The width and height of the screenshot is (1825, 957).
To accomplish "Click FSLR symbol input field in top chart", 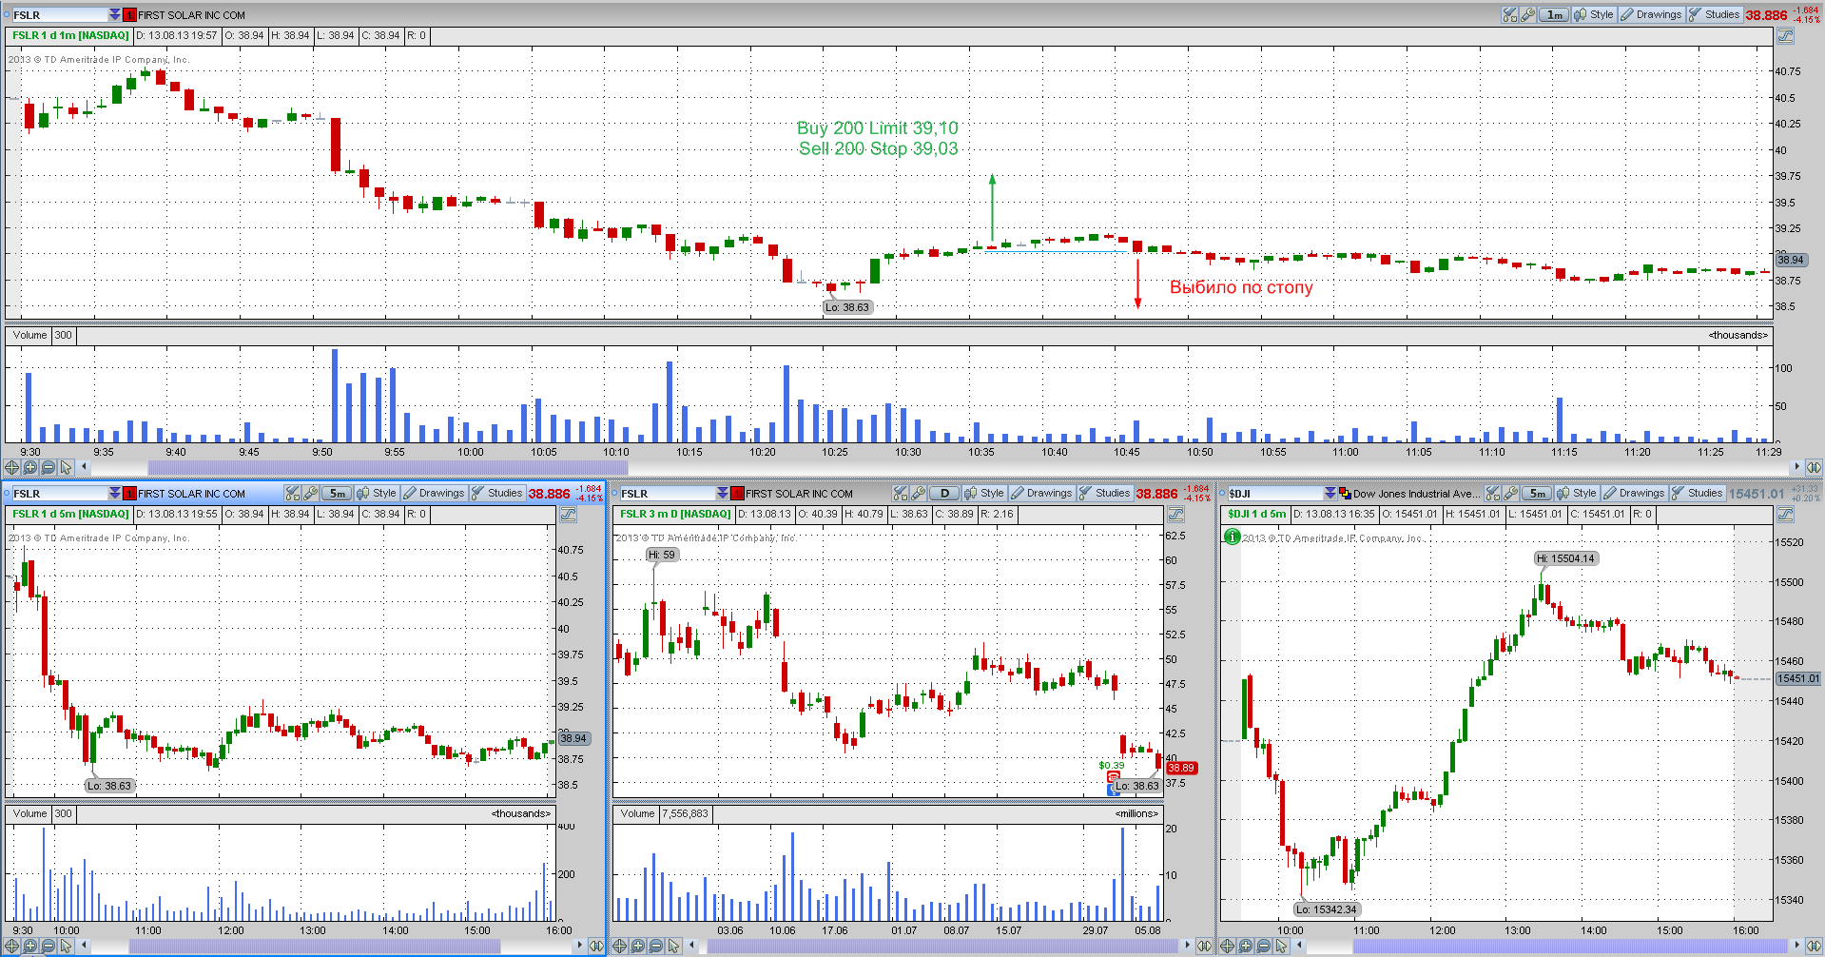I will point(59,14).
